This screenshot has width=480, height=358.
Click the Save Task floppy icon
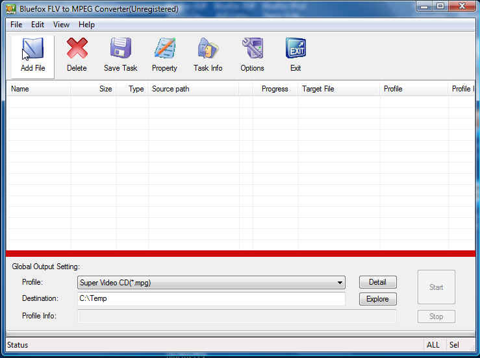121,48
